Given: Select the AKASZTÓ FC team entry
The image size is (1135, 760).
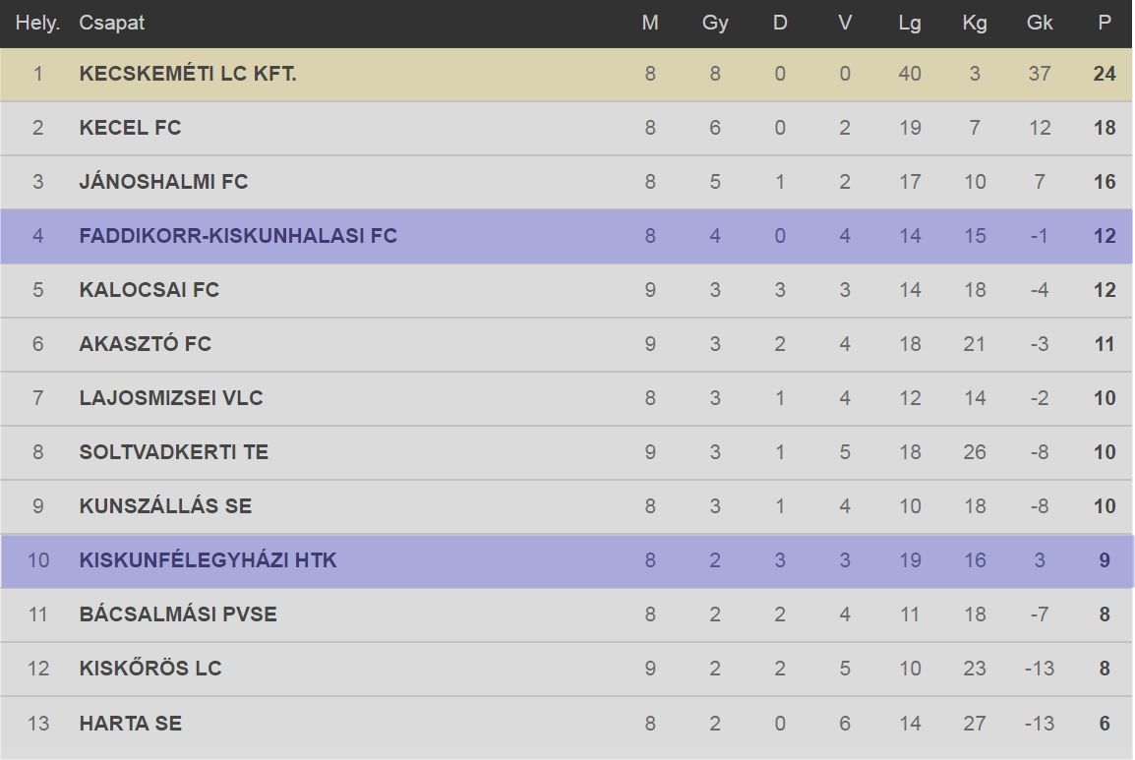Looking at the screenshot, I should [x=146, y=344].
